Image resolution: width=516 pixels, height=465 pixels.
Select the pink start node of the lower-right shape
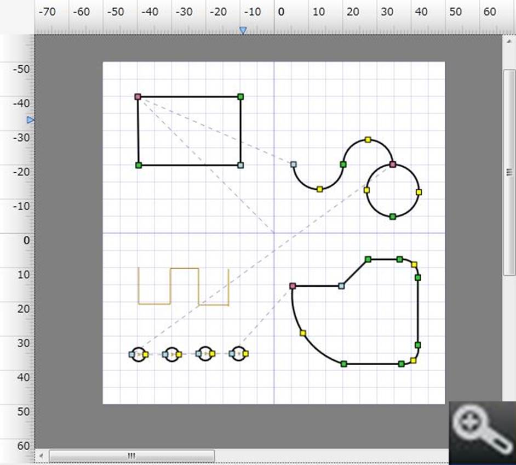click(293, 286)
